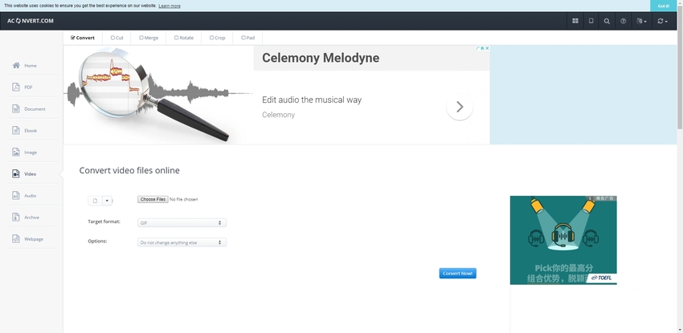The height and width of the screenshot is (333, 683).
Task: Open search with the magnifier icon
Action: tap(607, 21)
